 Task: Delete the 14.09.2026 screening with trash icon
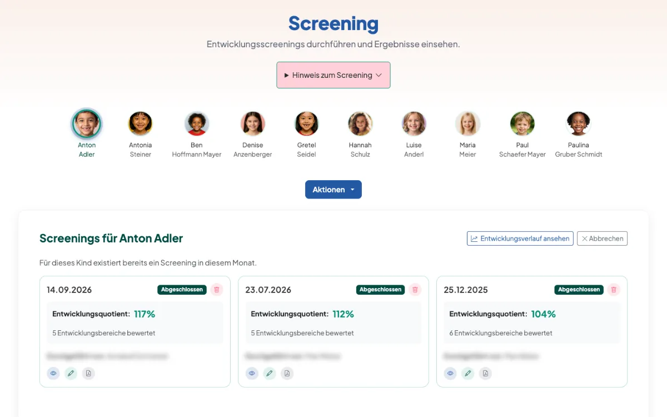click(217, 290)
